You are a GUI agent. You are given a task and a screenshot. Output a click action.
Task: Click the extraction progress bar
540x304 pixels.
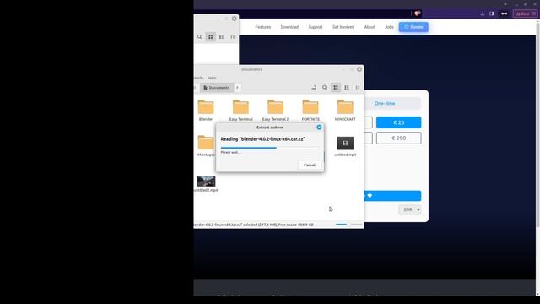pos(270,148)
